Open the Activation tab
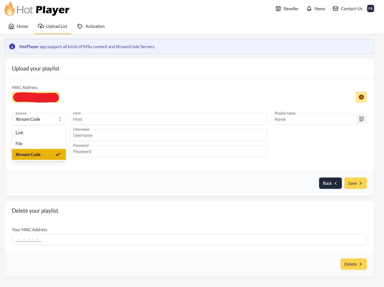384x287 pixels. [x=91, y=26]
